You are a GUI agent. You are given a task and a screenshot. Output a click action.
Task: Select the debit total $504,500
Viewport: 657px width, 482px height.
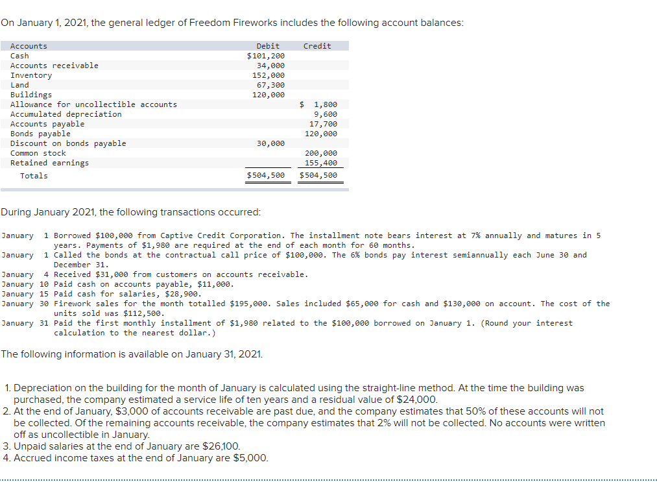click(x=266, y=175)
